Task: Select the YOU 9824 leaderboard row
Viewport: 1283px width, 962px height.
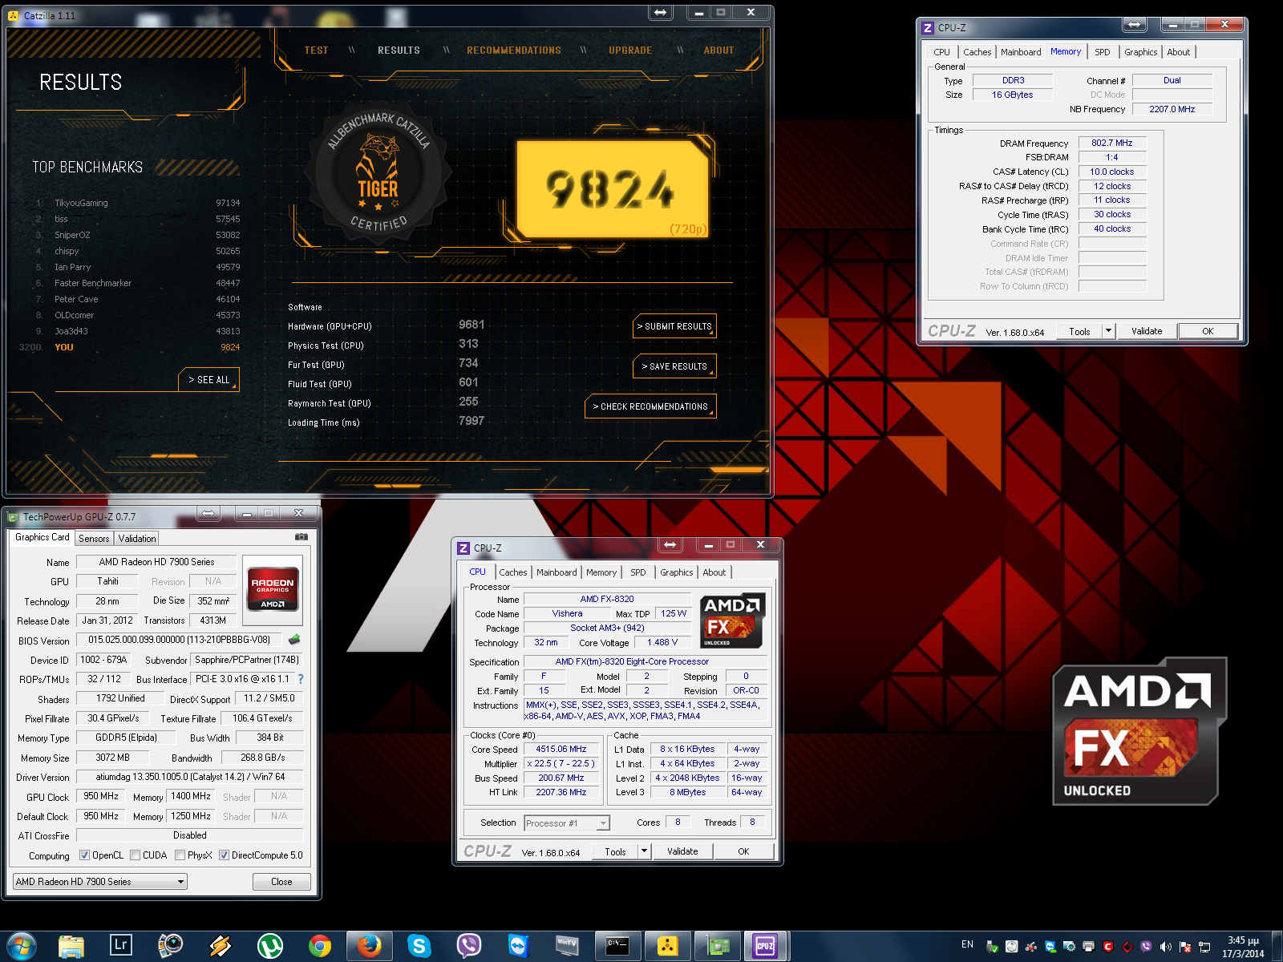Action: point(130,347)
